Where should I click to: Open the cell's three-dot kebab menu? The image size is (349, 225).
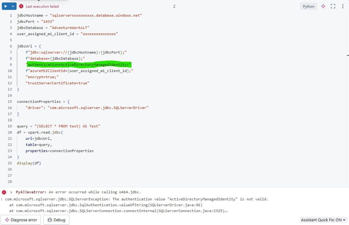pyautogui.click(x=342, y=6)
